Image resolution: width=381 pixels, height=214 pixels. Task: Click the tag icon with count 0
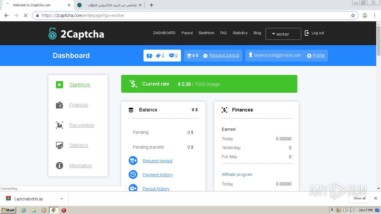tap(158, 56)
